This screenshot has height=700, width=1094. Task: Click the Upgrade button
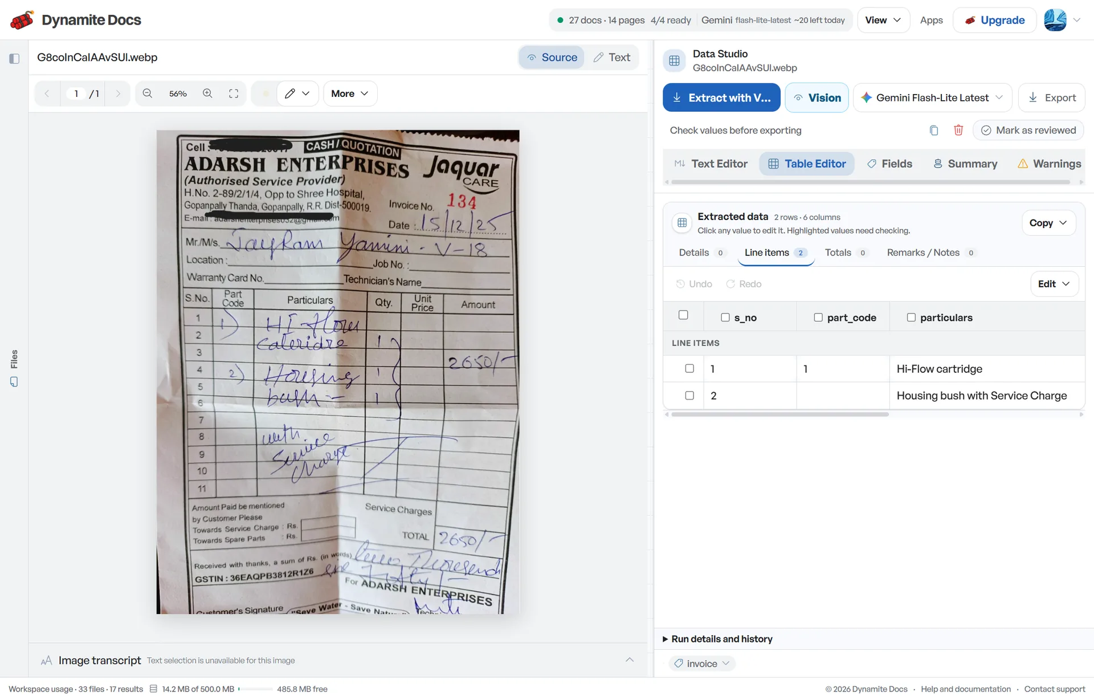click(994, 20)
